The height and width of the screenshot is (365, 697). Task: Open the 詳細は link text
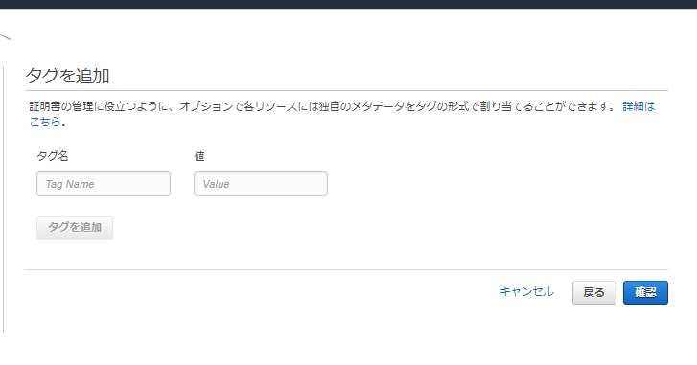[x=639, y=106]
